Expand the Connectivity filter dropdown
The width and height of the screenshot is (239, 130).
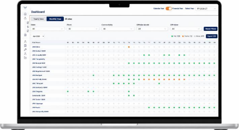click(118, 29)
